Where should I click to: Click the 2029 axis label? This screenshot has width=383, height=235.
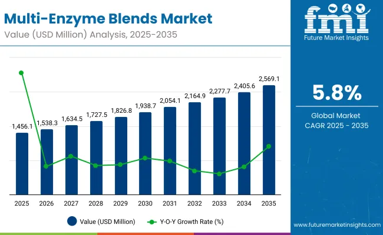tap(120, 203)
